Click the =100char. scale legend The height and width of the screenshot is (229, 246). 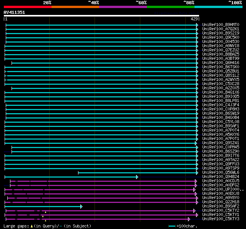pos(183,226)
